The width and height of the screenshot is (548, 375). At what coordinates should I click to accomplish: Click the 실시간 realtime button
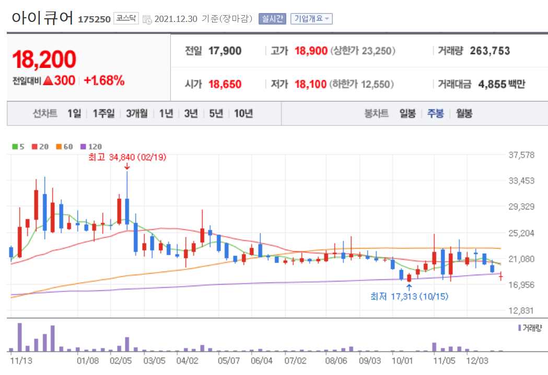(272, 18)
